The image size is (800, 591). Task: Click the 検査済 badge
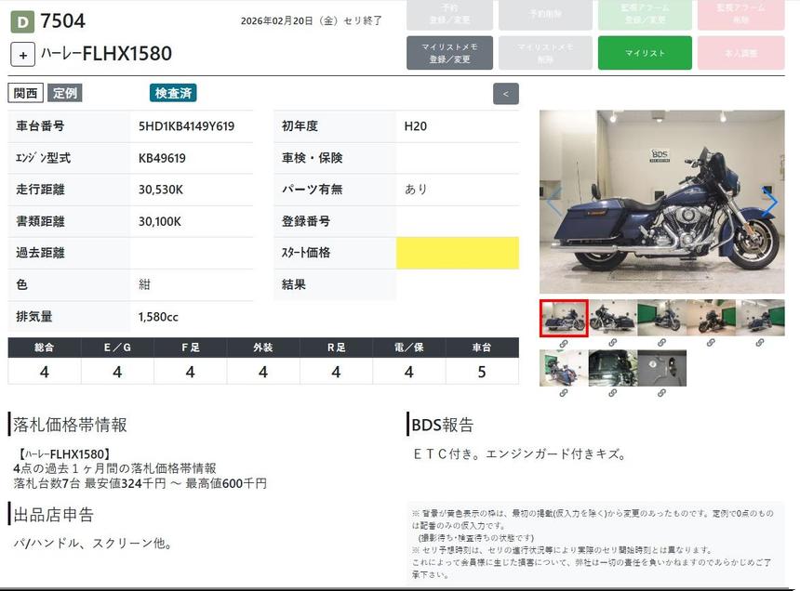tap(173, 93)
